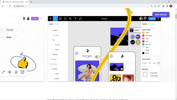Toggle the switch in Make It Together mockup
Screen dimensions: 177x100
97,57
